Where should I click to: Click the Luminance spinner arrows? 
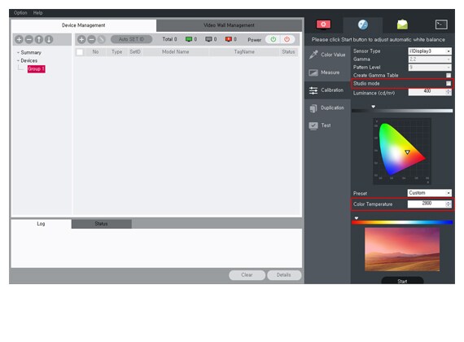449,92
